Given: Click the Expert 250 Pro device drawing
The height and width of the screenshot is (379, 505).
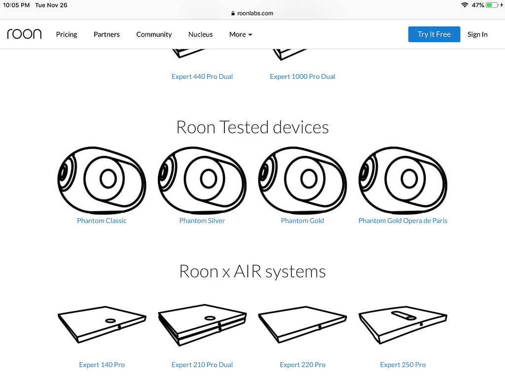Looking at the screenshot, I should 402,324.
